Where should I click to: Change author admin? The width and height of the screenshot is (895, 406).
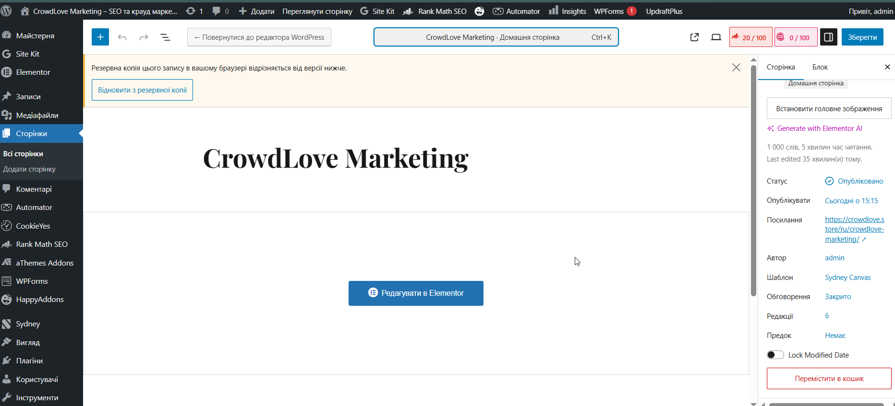point(835,258)
